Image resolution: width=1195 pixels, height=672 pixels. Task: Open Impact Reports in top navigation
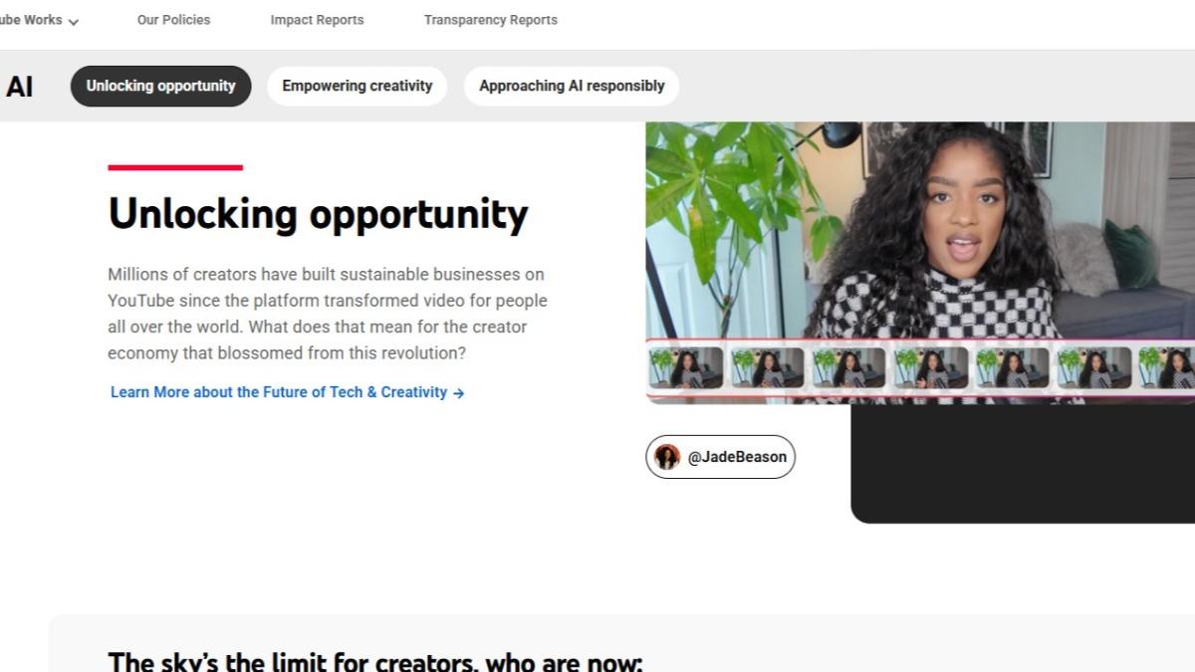tap(317, 20)
